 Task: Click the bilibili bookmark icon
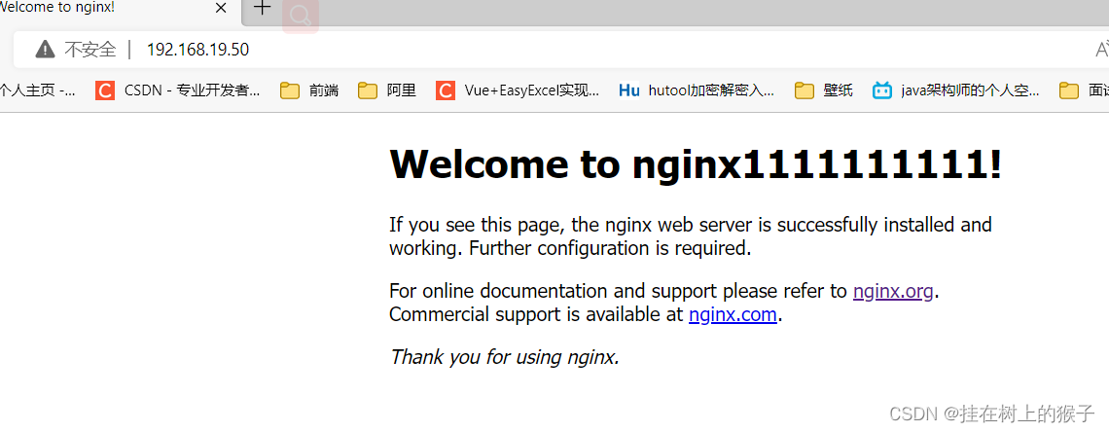pos(882,90)
